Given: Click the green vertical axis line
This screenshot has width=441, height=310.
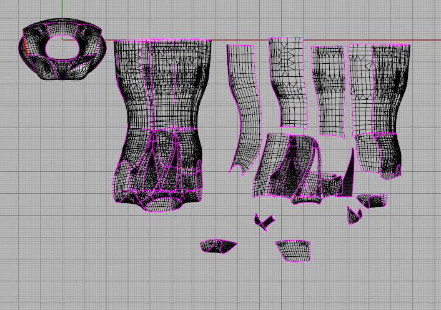Looking at the screenshot, I should (x=62, y=9).
